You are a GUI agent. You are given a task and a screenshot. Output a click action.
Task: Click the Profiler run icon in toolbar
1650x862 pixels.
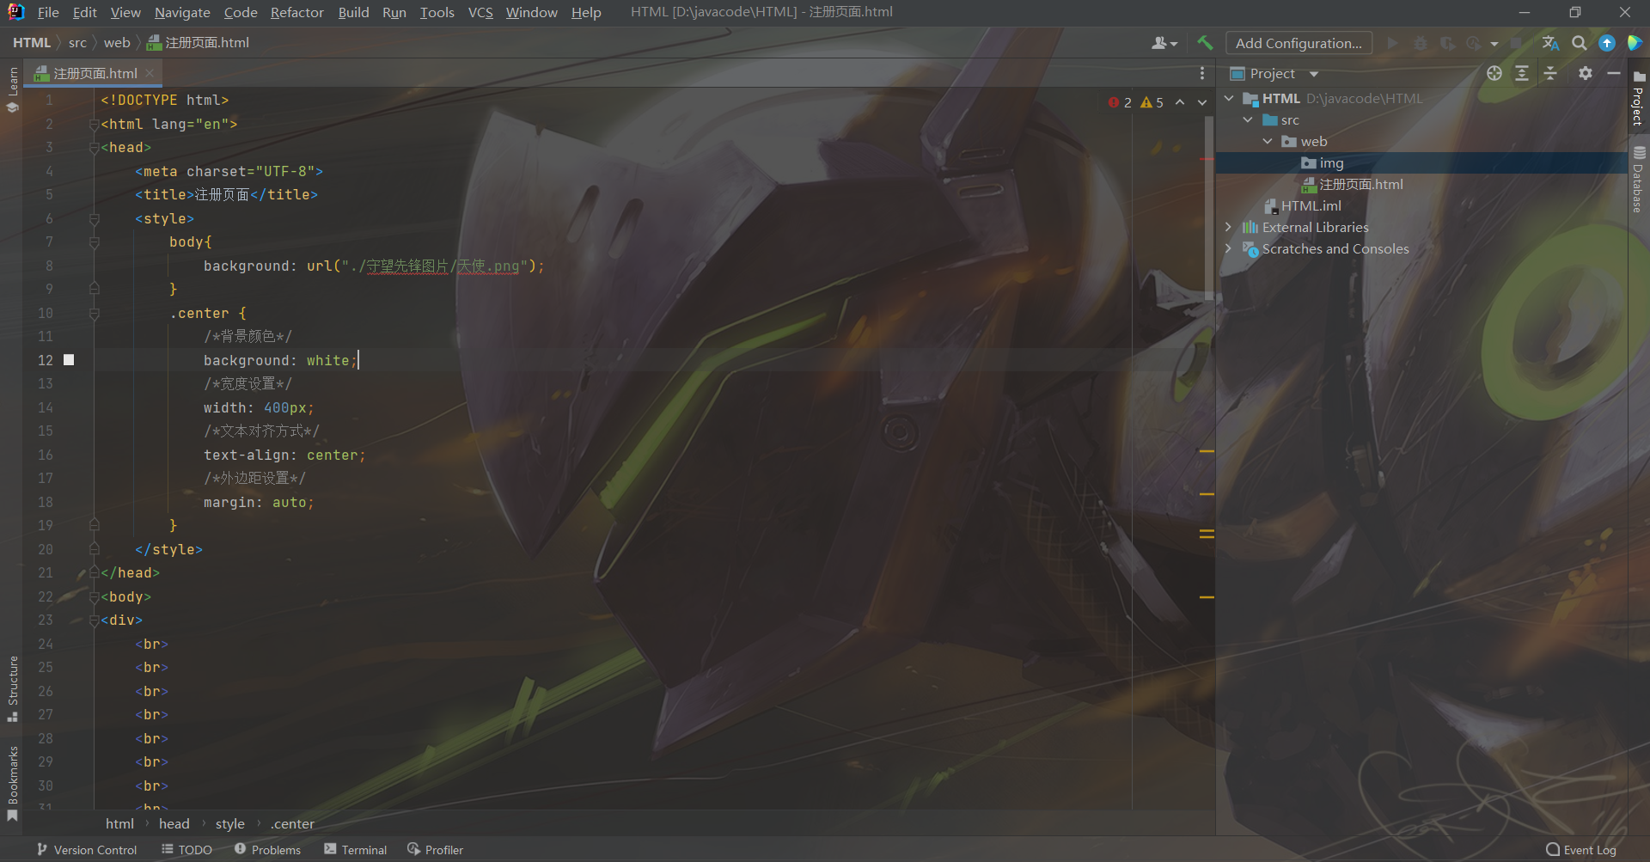pyautogui.click(x=1474, y=43)
